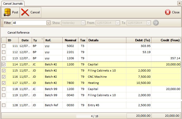The image size is (182, 119).
Task: Sort by the ID column header
Action: click(12, 40)
